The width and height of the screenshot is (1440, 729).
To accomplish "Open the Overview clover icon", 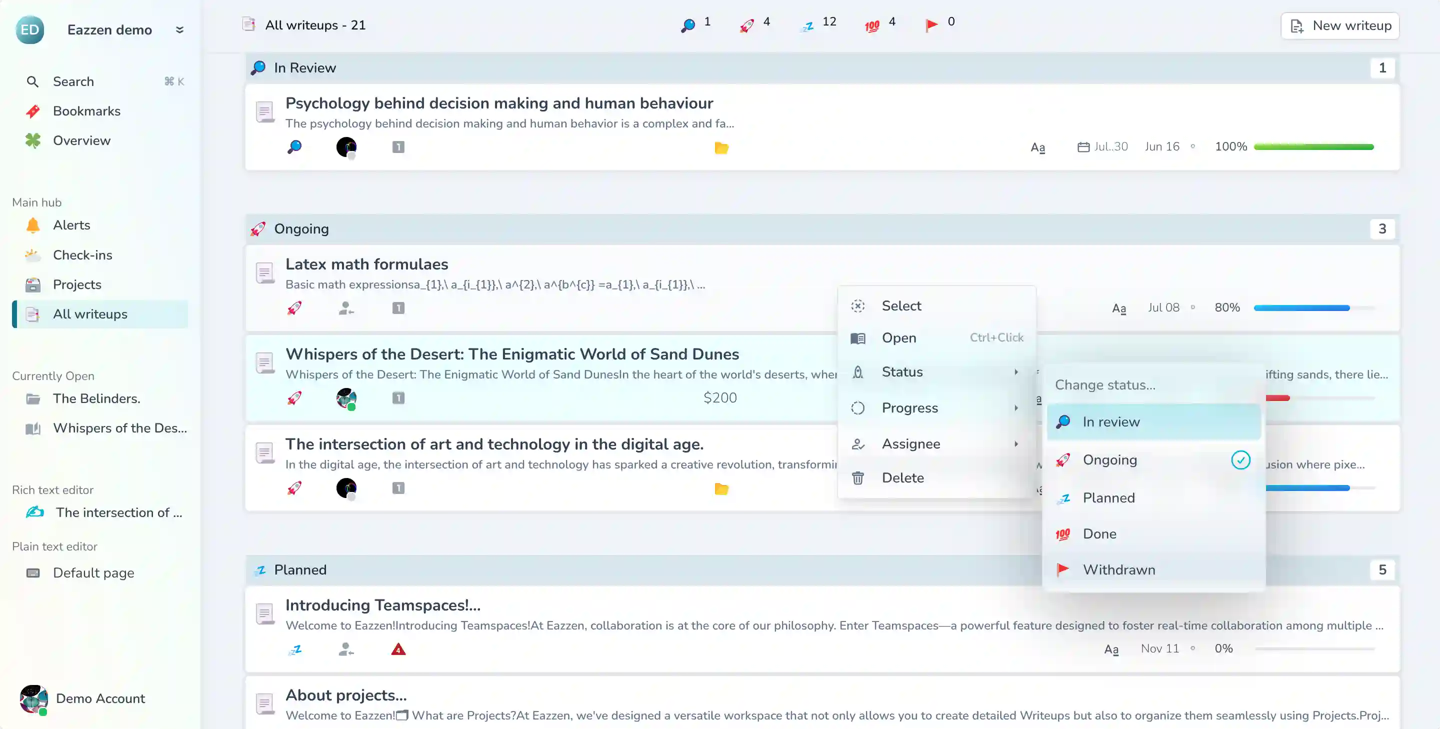I will 33,141.
